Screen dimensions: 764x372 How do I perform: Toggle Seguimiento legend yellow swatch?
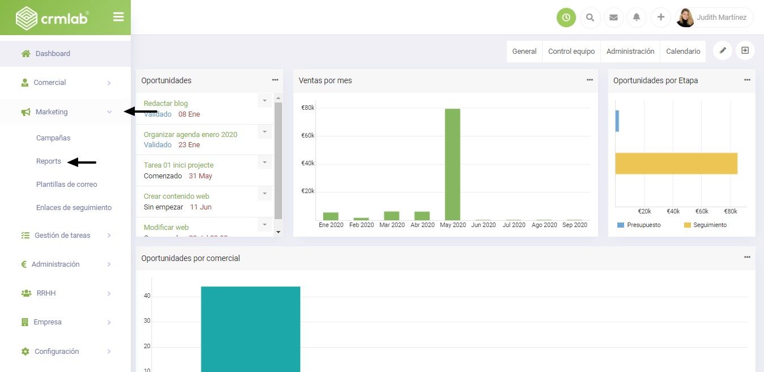coord(688,225)
